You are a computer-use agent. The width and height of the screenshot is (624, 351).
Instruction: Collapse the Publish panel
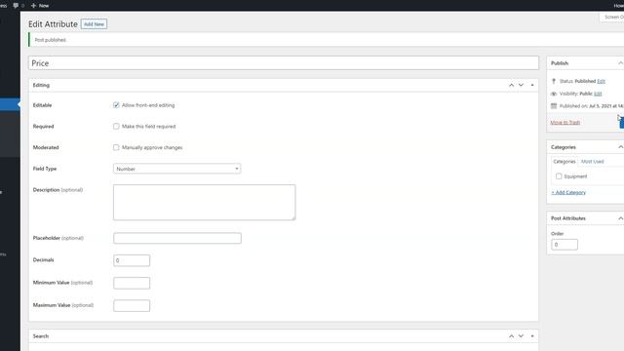[620, 63]
